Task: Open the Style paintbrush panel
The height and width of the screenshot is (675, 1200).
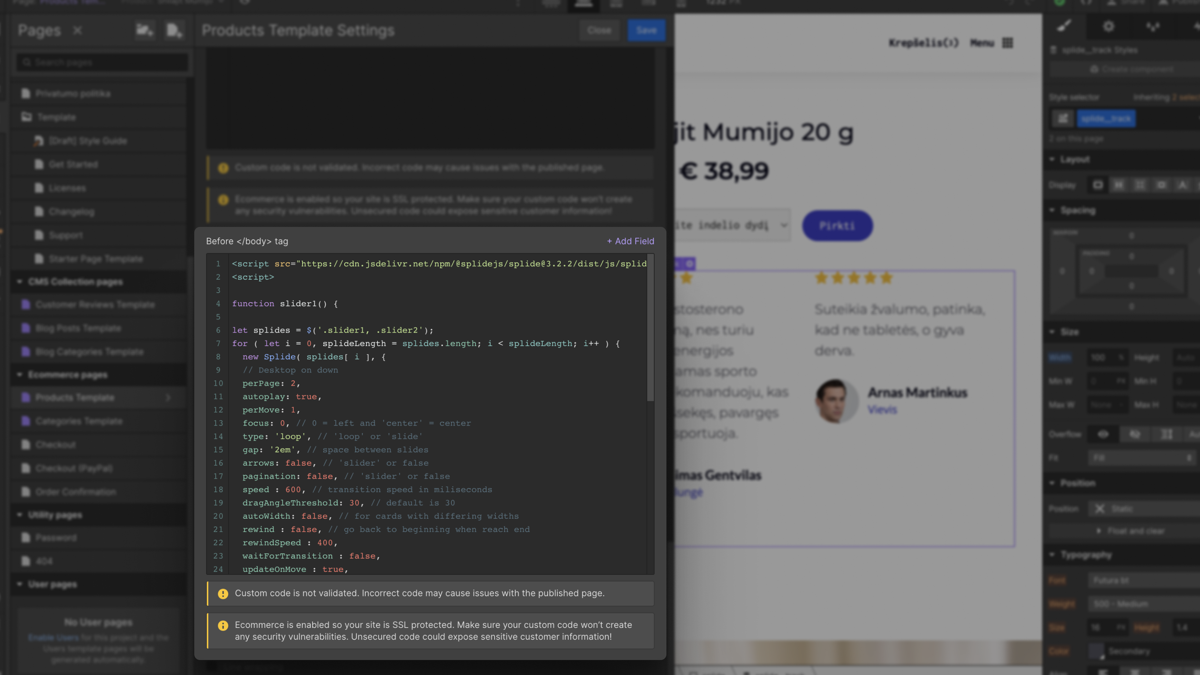Action: pos(1064,26)
